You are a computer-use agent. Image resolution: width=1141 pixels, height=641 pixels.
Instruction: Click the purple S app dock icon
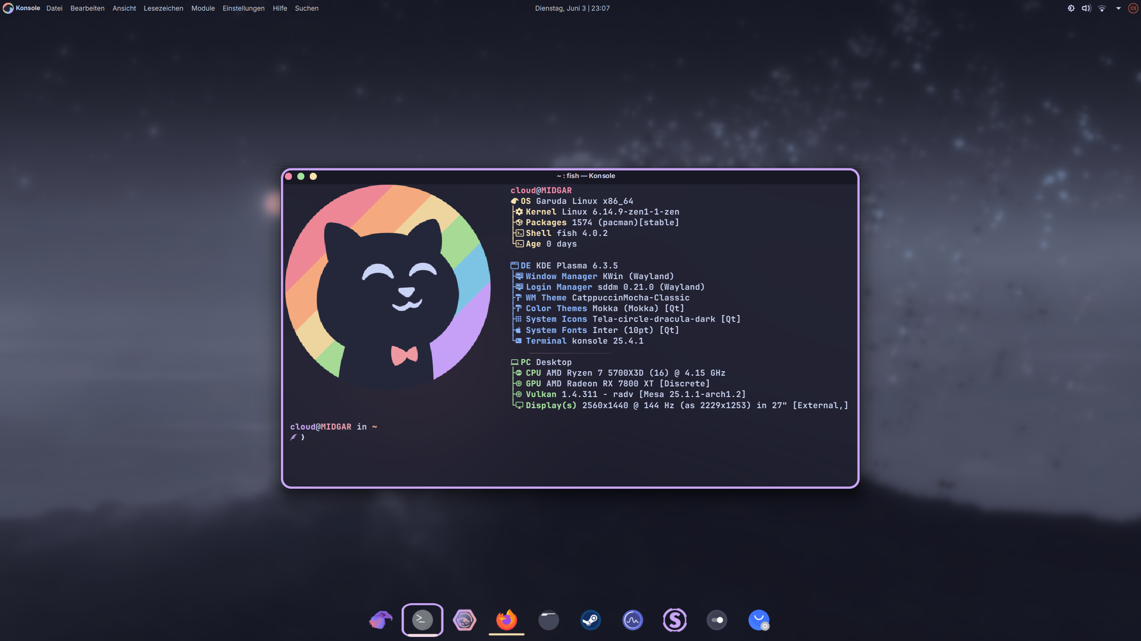click(x=674, y=620)
